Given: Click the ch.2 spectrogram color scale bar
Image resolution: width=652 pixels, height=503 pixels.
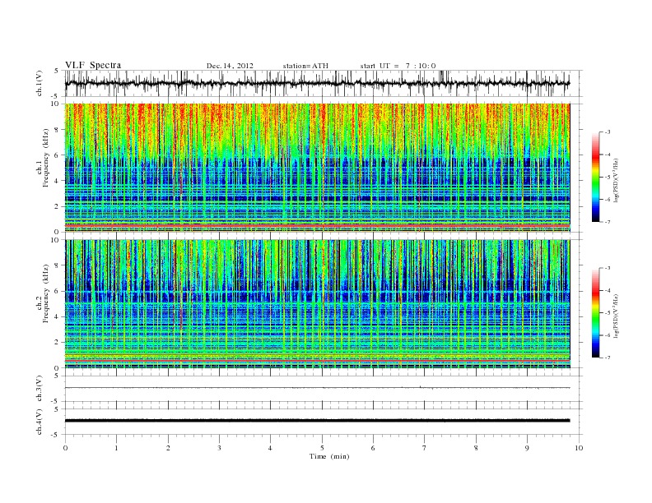Looking at the screenshot, I should click(596, 312).
